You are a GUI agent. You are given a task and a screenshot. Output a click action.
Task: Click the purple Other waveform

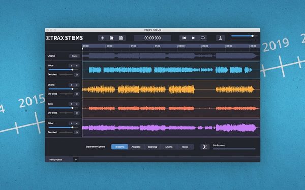click(171, 128)
